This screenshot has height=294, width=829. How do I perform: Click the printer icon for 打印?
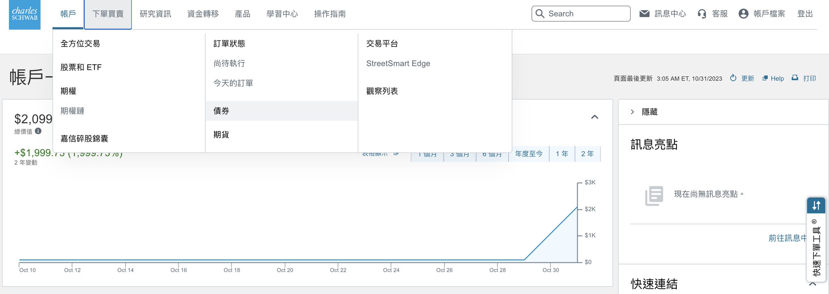point(795,78)
